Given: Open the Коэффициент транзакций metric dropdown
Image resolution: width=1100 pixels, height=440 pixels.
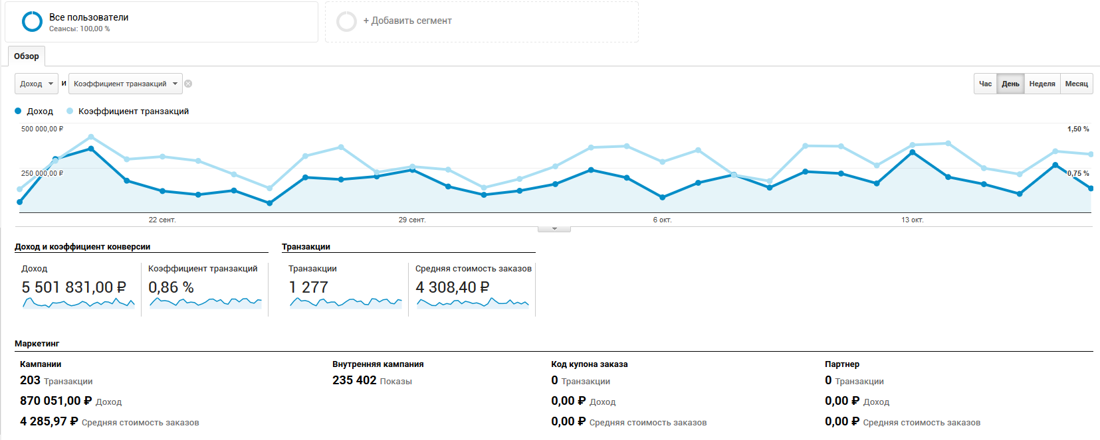Looking at the screenshot, I should [126, 84].
